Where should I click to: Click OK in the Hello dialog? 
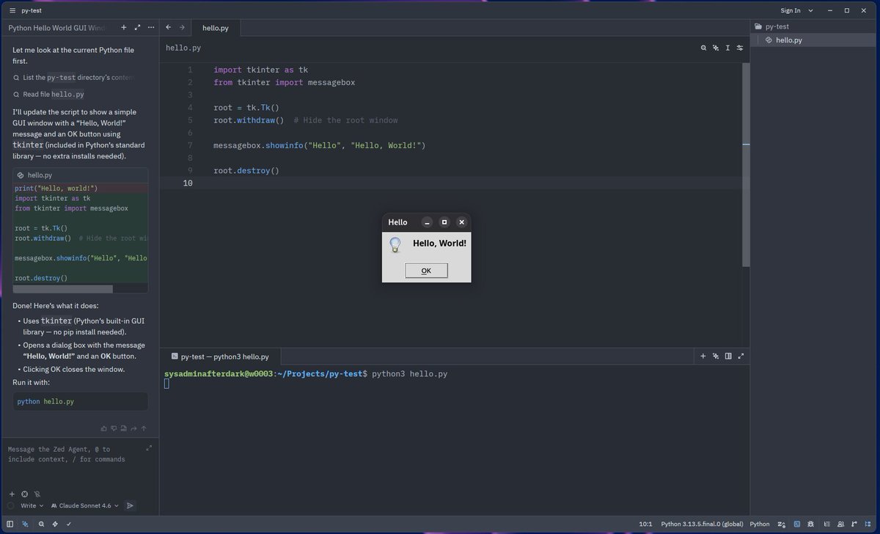426,271
